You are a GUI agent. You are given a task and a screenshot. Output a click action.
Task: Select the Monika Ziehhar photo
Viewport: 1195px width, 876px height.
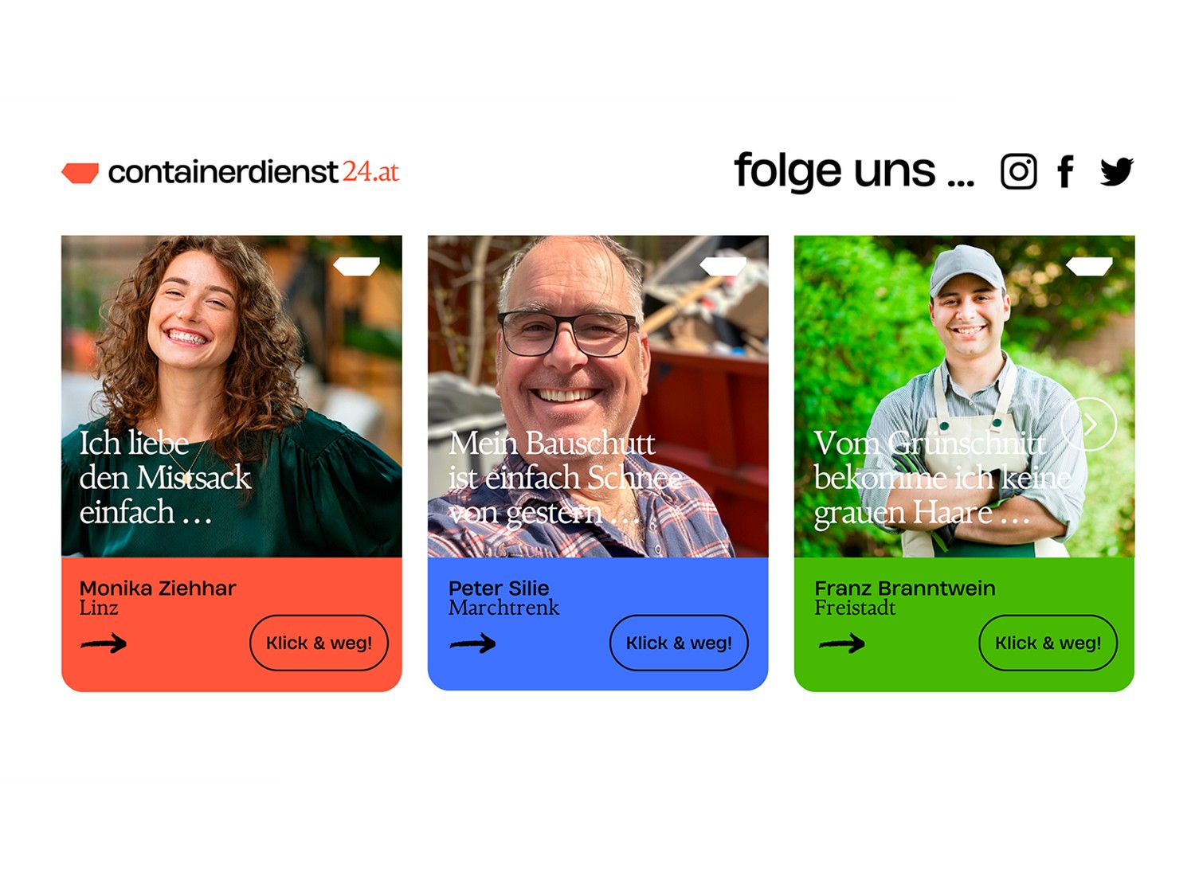pos(232,396)
